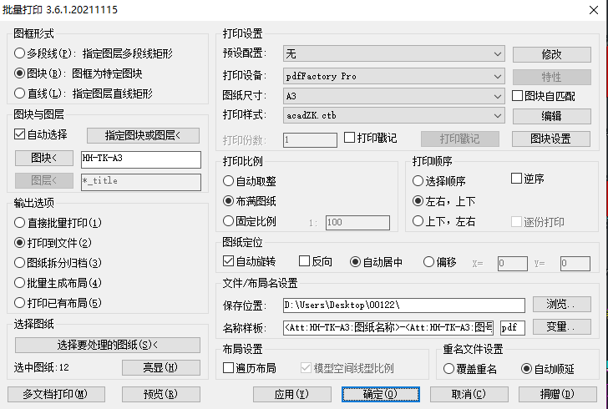Check the 图块自匹配 option

(x=518, y=96)
